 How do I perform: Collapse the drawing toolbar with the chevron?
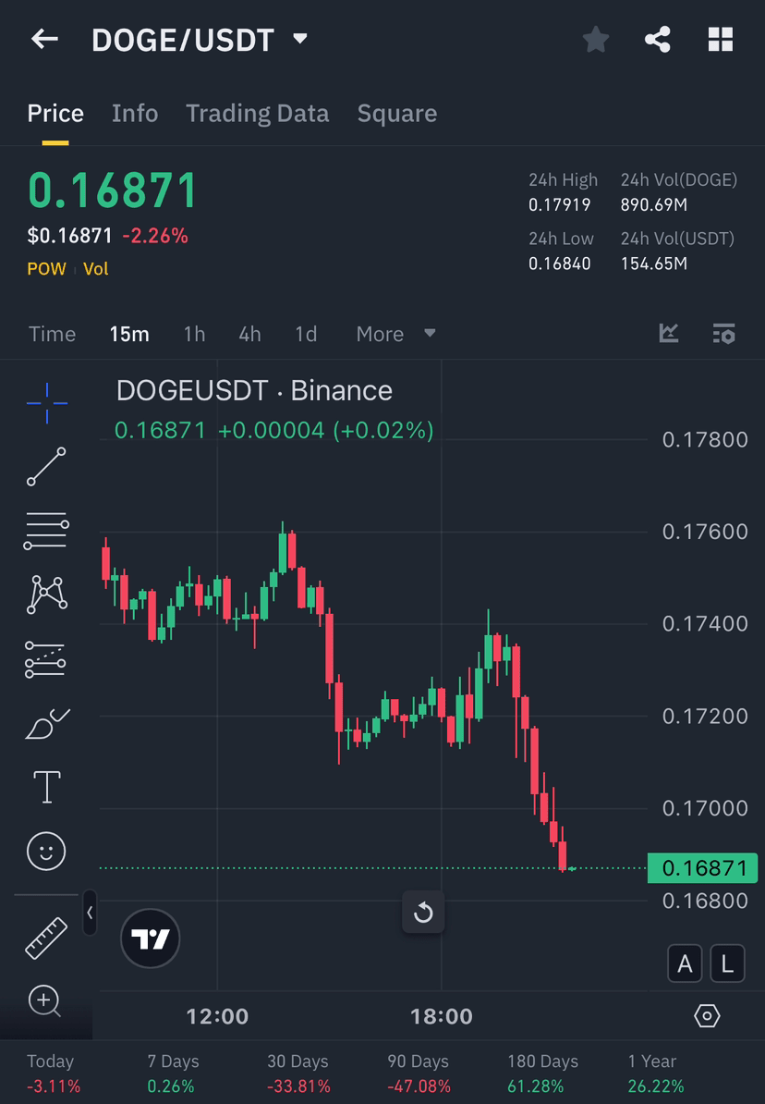[90, 914]
